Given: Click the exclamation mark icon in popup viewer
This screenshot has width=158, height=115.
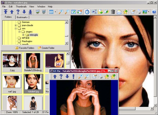Looking at the screenshot, I should click(73, 77).
